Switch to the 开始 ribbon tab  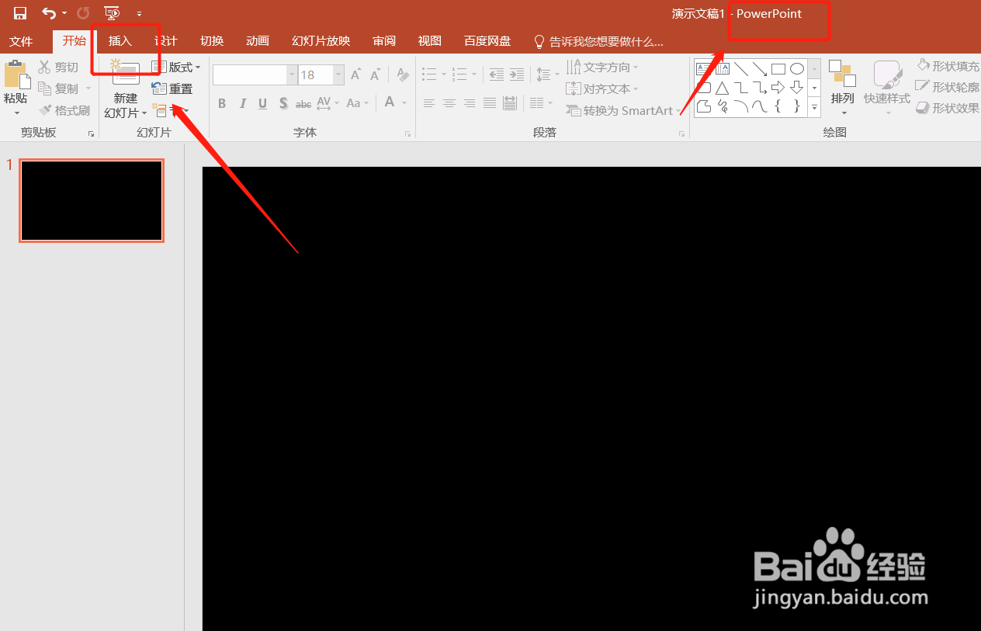(x=75, y=41)
